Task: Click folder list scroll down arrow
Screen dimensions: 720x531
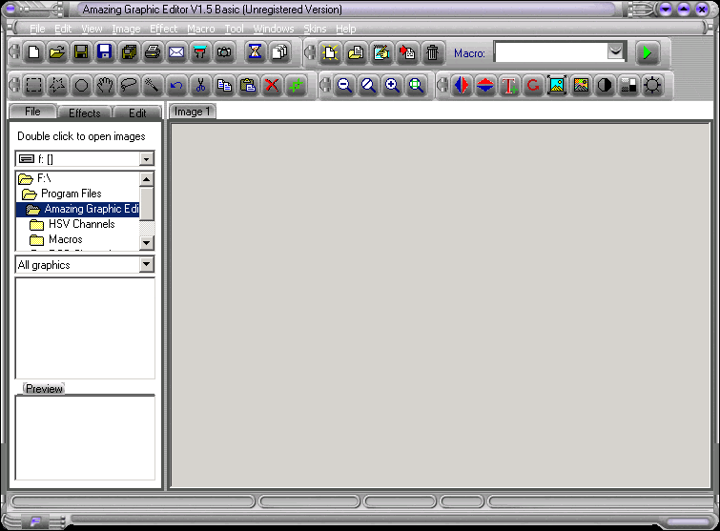Action: [x=146, y=242]
